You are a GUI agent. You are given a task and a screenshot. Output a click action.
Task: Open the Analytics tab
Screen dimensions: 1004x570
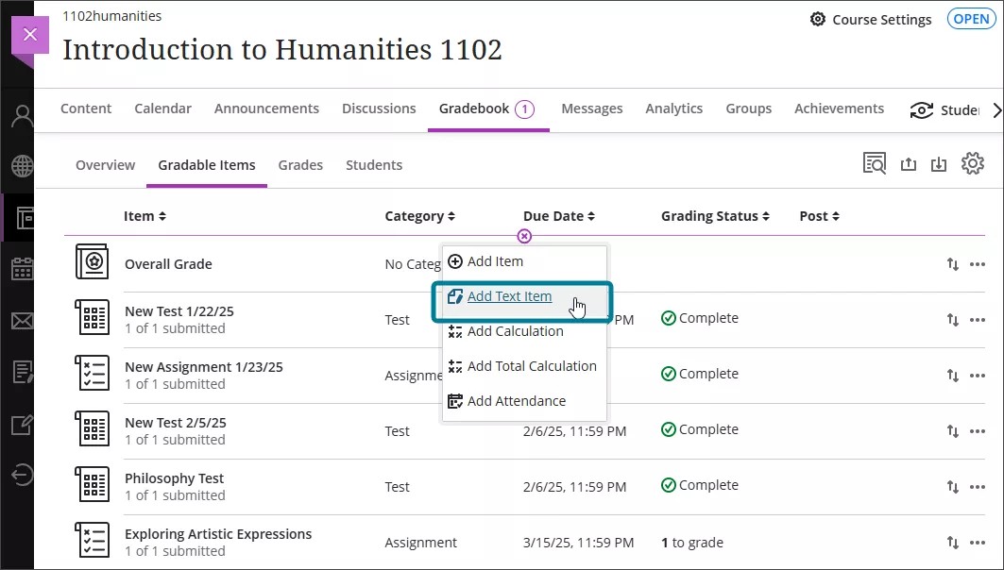point(673,109)
